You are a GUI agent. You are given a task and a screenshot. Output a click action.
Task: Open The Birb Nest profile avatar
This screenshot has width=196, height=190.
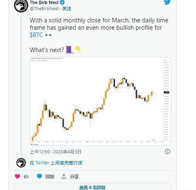[x=21, y=6]
